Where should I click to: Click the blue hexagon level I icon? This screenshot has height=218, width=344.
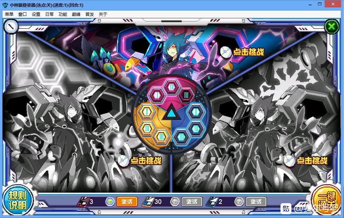point(196,112)
